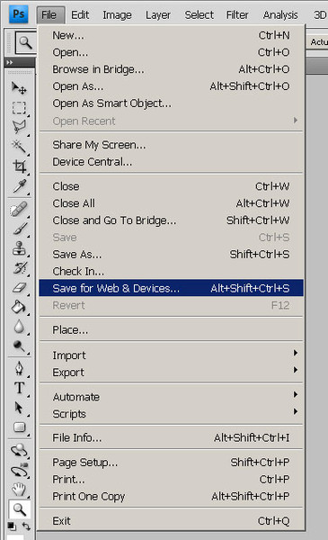The width and height of the screenshot is (328, 540).
Task: Expand the Import submenu
Action: click(x=172, y=355)
